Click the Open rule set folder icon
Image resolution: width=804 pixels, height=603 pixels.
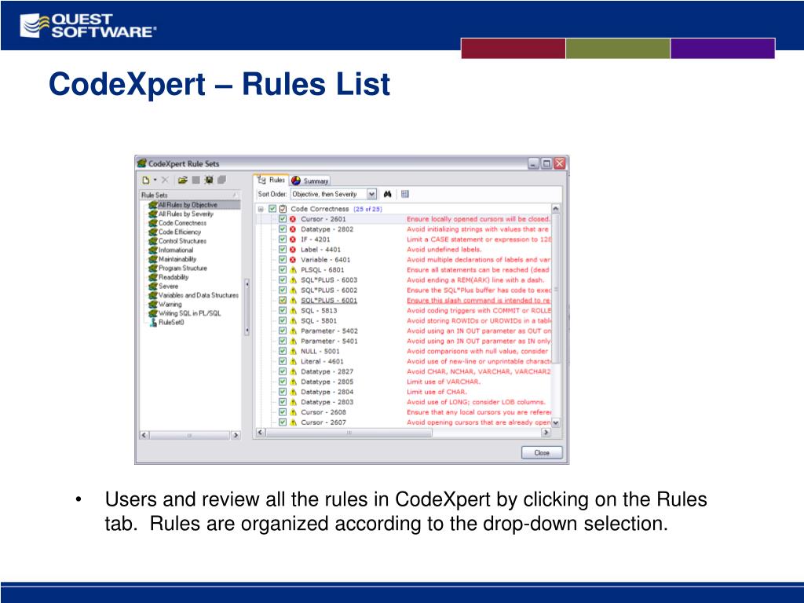tap(182, 180)
